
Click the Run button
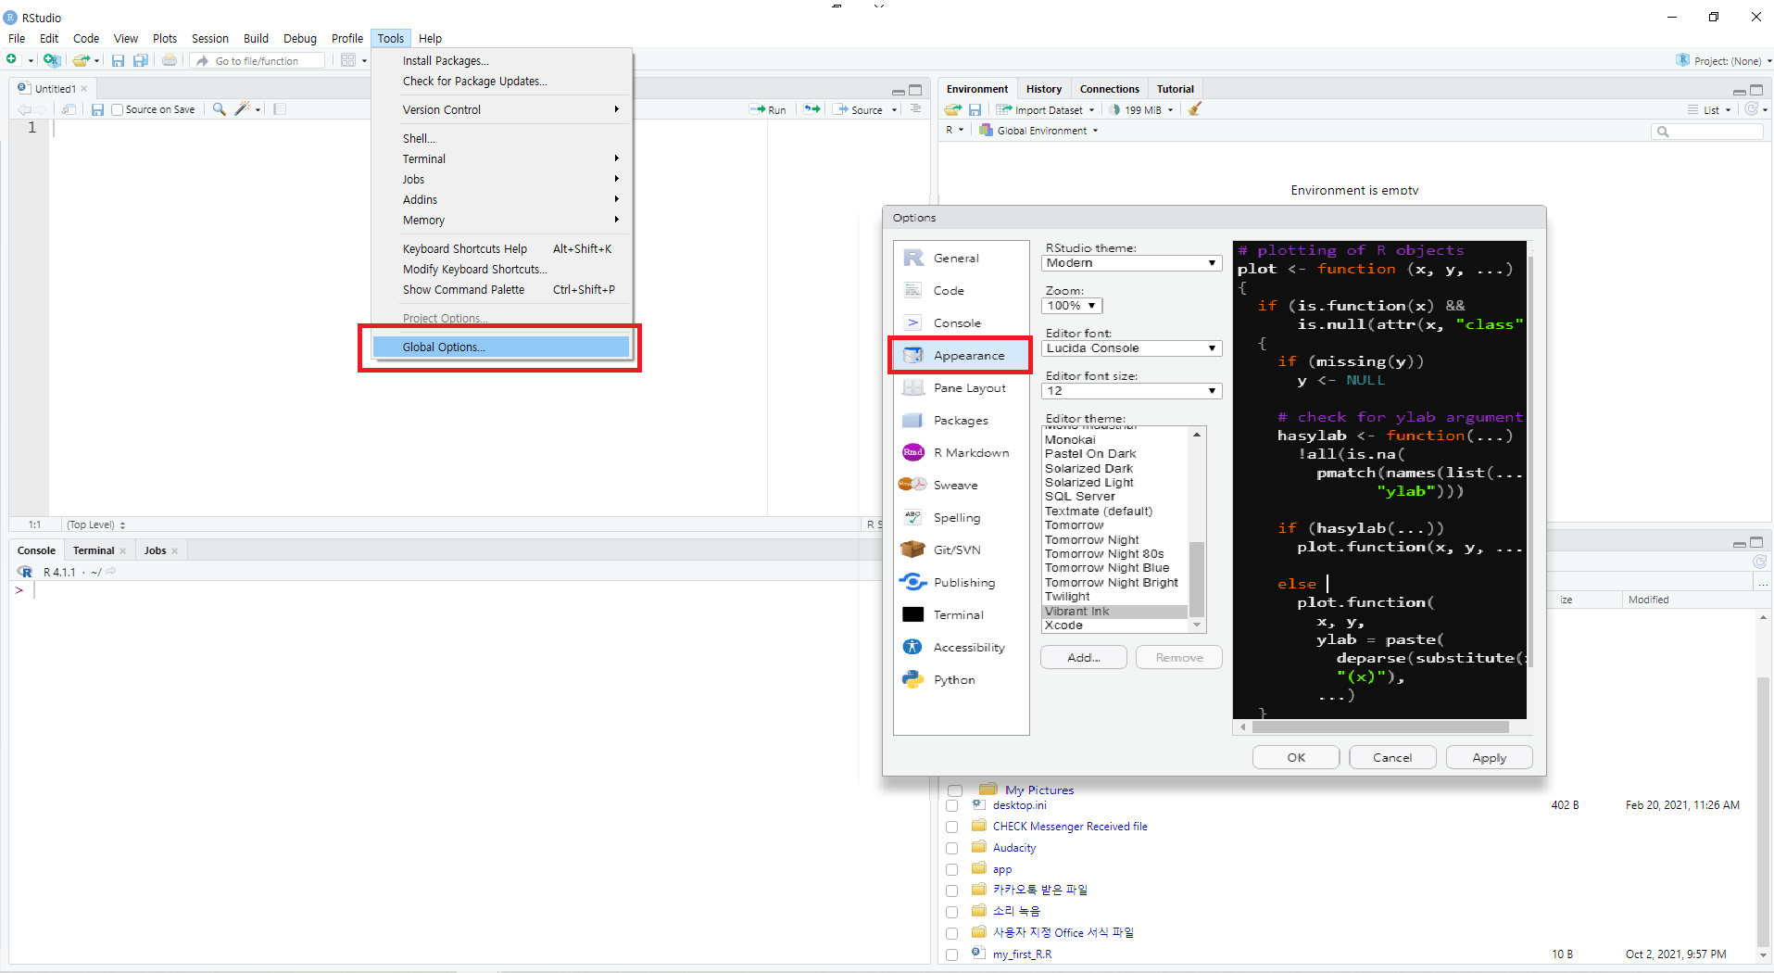(x=768, y=109)
